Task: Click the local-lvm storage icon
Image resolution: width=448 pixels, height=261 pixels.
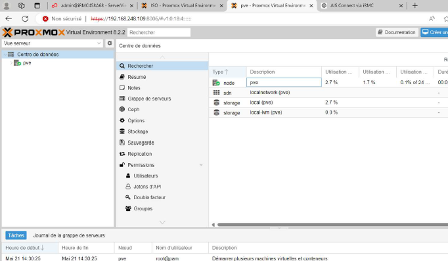Action: click(x=216, y=112)
